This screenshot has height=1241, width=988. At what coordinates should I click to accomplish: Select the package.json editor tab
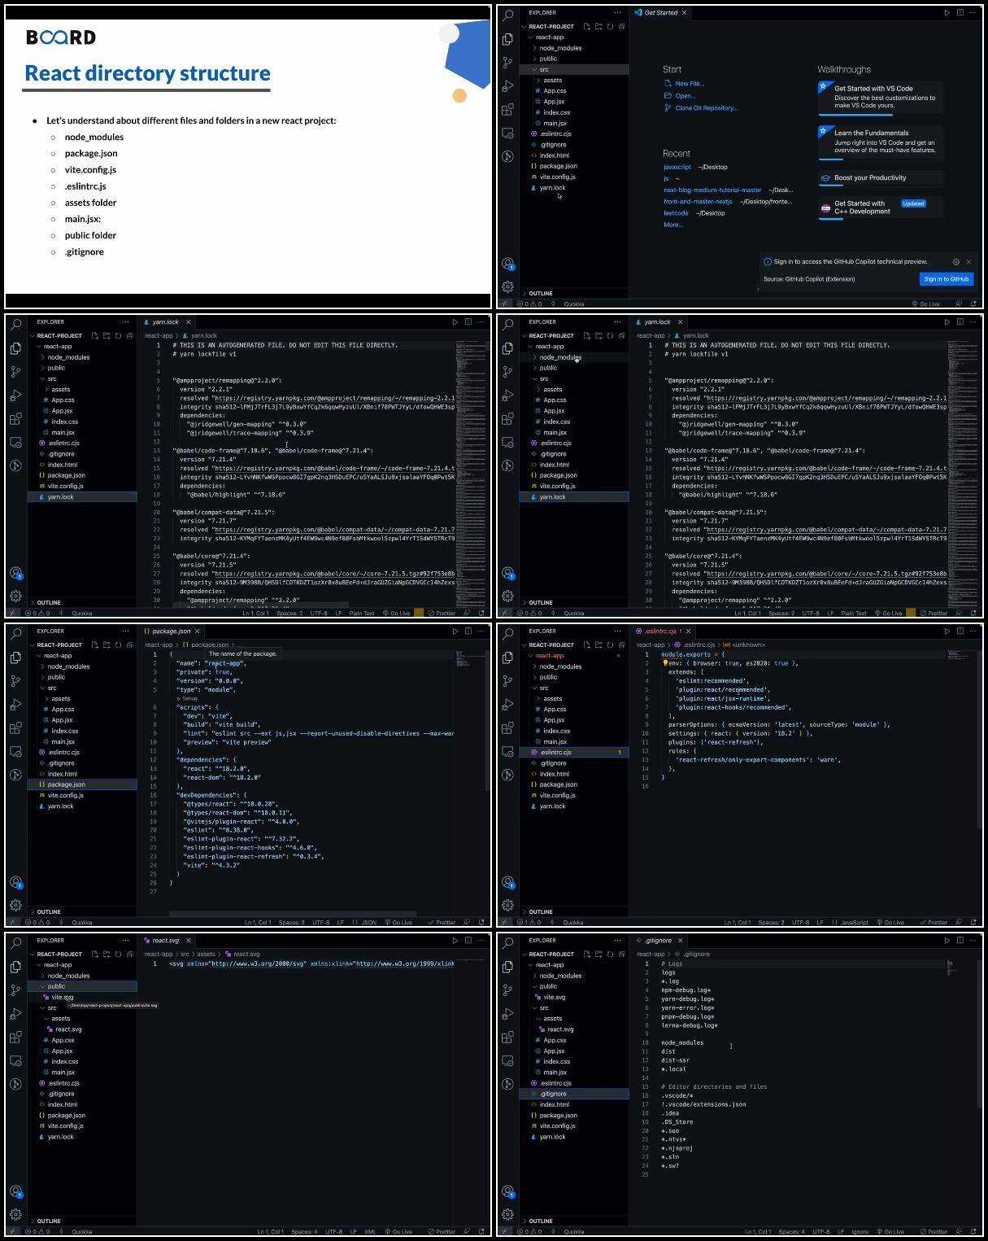point(171,631)
